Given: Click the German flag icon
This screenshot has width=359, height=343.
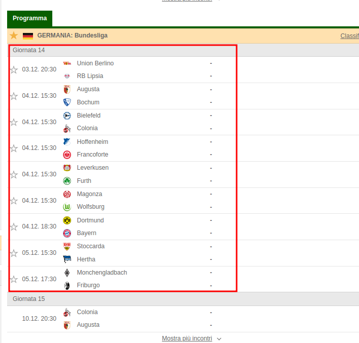Looking at the screenshot, I should point(28,36).
